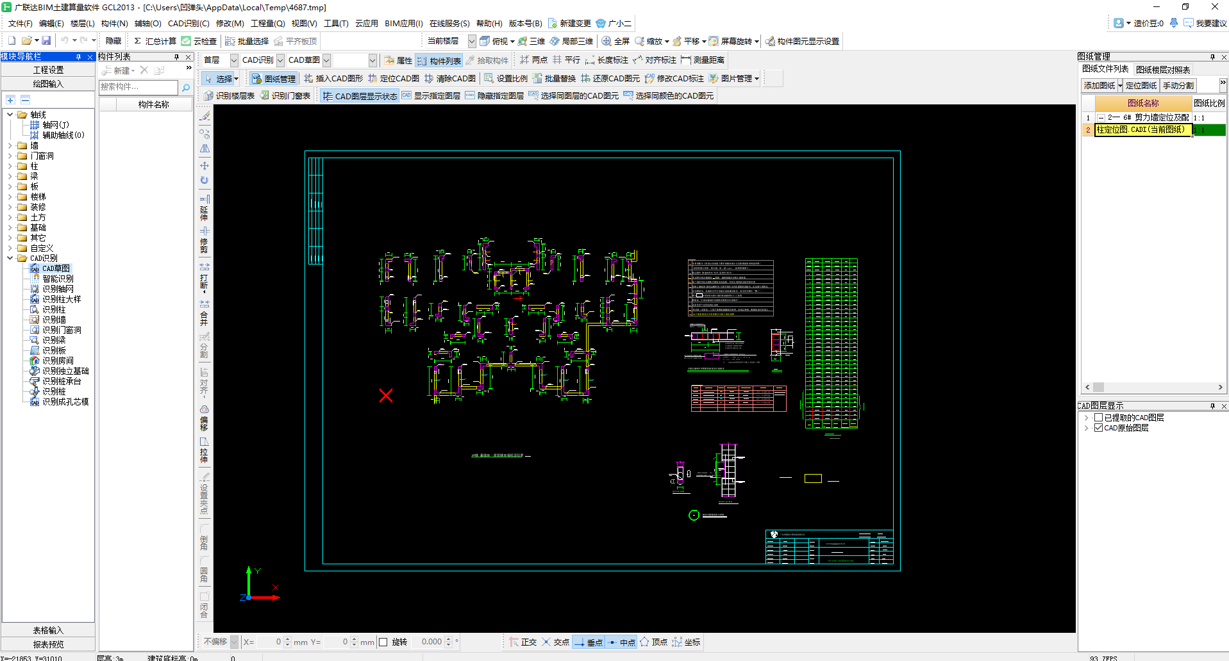Select 识别柱大样 in tree
The height and width of the screenshot is (661, 1229).
[x=62, y=300]
